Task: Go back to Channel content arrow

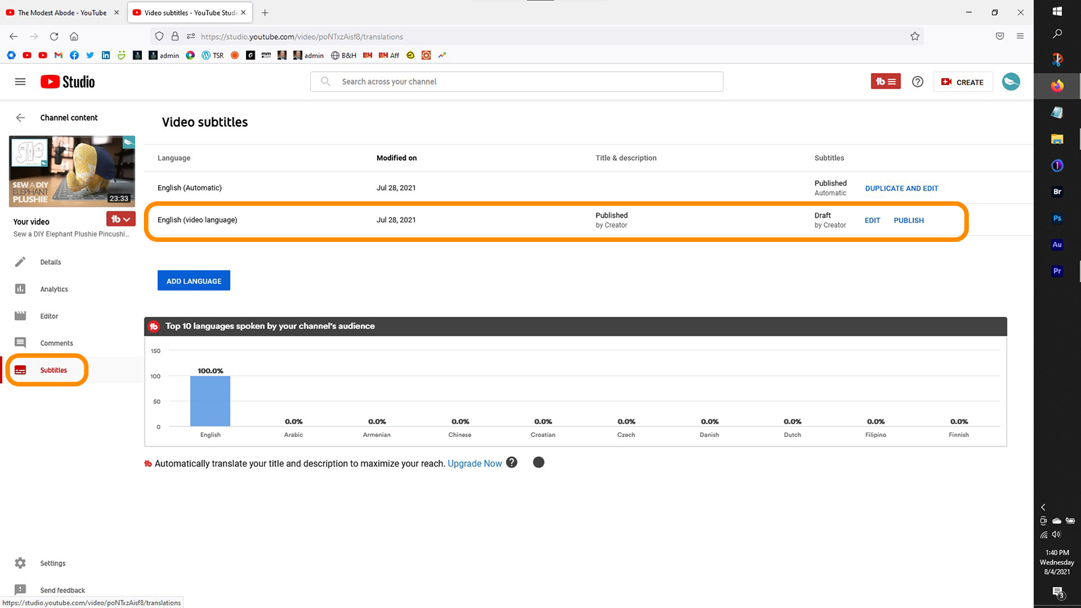Action: 20,118
